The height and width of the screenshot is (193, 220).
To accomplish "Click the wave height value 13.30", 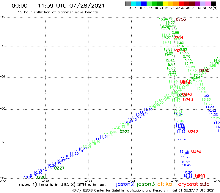I will coord(202,92).
